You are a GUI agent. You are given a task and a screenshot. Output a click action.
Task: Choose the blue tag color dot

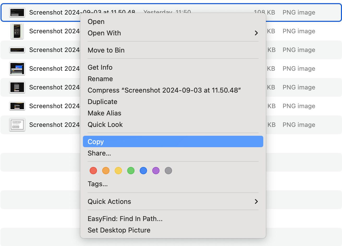(143, 171)
